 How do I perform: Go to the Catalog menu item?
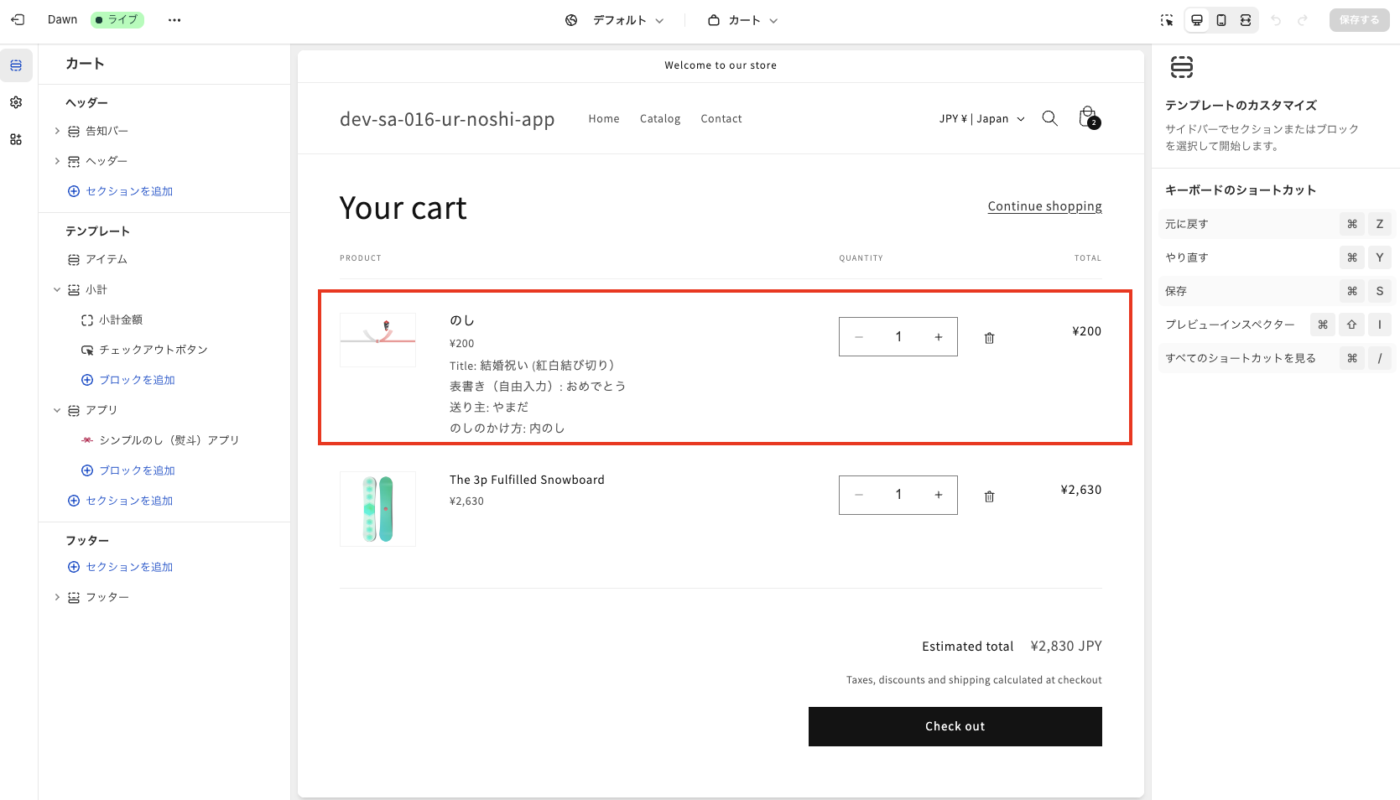click(x=660, y=119)
